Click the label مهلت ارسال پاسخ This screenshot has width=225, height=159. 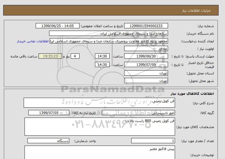pyautogui.click(x=200, y=56)
